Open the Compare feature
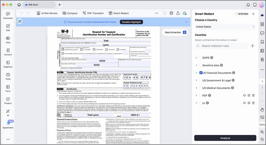266x145 pixels. click(x=70, y=13)
